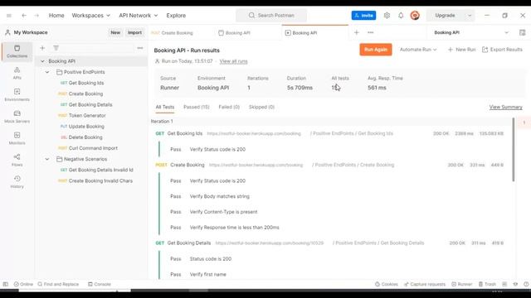531x298 pixels.
Task: Select the Skipped (0) tab
Action: 261,107
